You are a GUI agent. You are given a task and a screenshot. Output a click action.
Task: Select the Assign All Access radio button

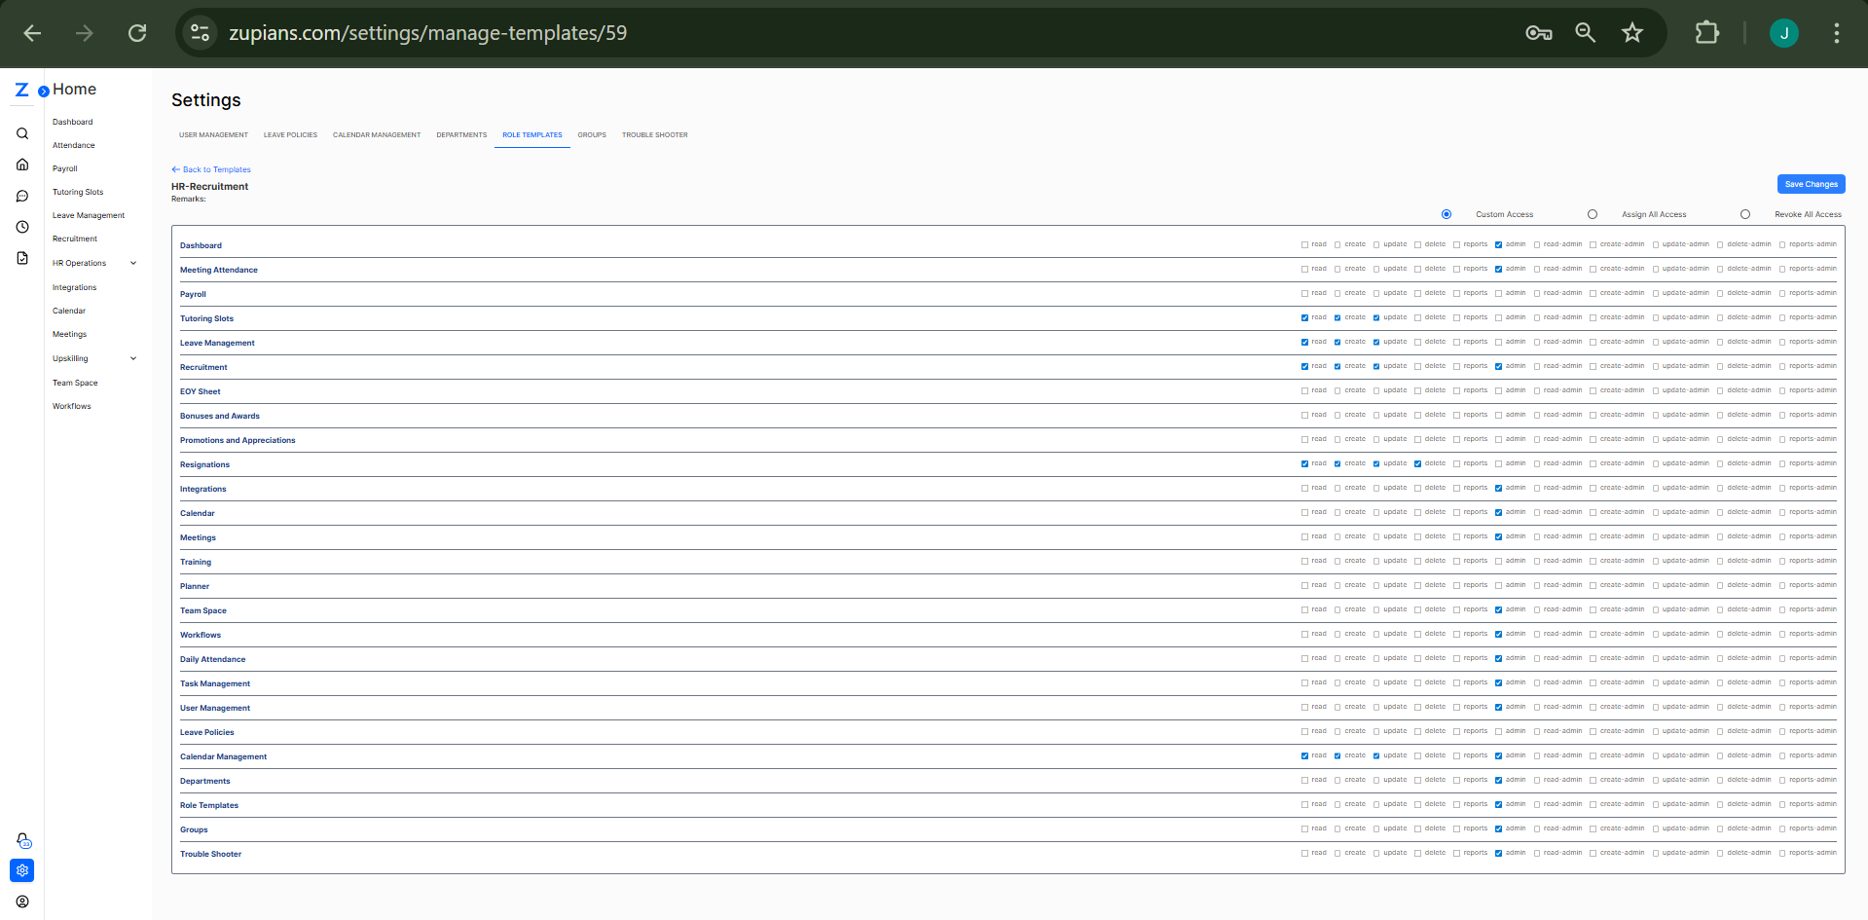click(x=1593, y=214)
